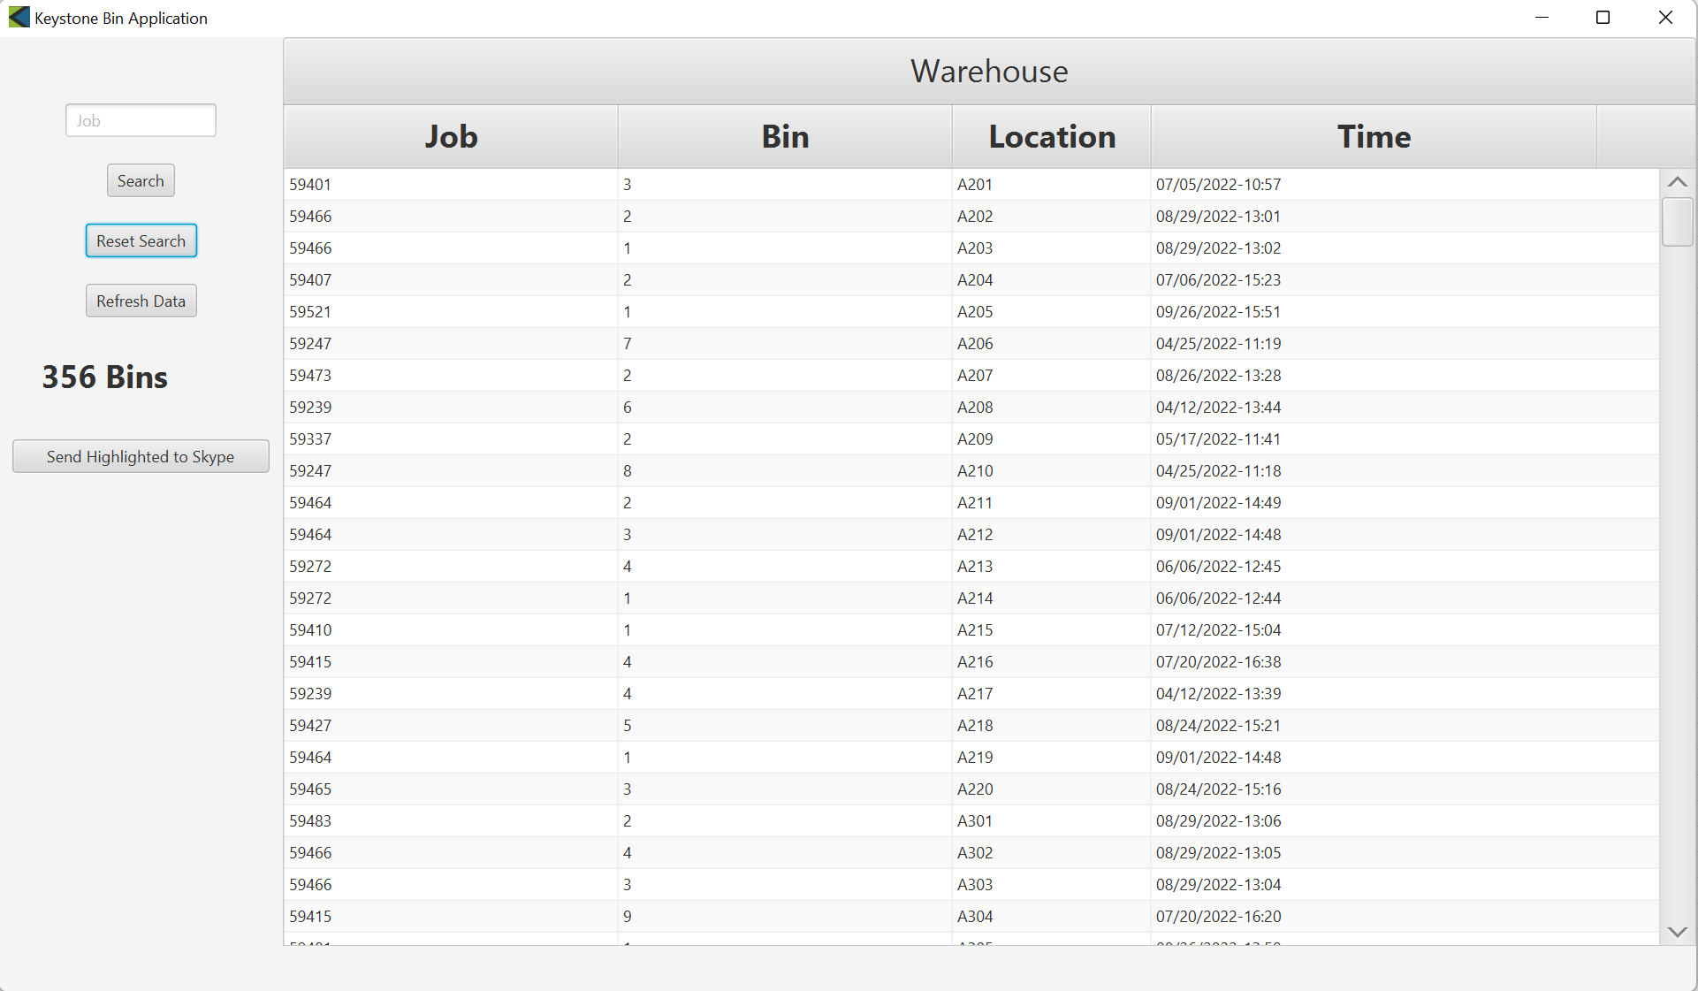Highlight the row with location A210
The width and height of the screenshot is (1698, 991).
click(x=707, y=470)
